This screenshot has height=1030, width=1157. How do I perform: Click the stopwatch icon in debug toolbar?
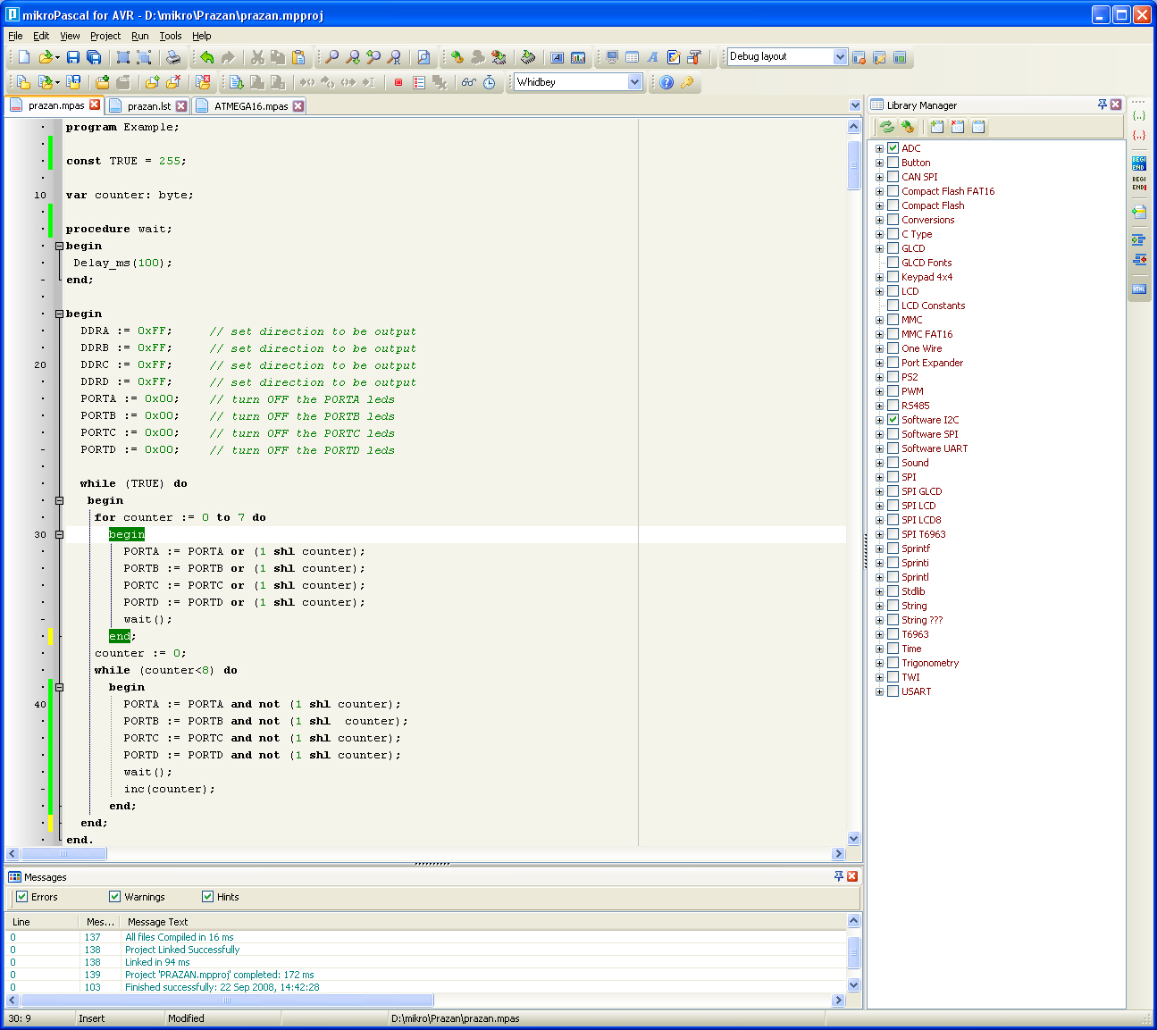(x=490, y=82)
